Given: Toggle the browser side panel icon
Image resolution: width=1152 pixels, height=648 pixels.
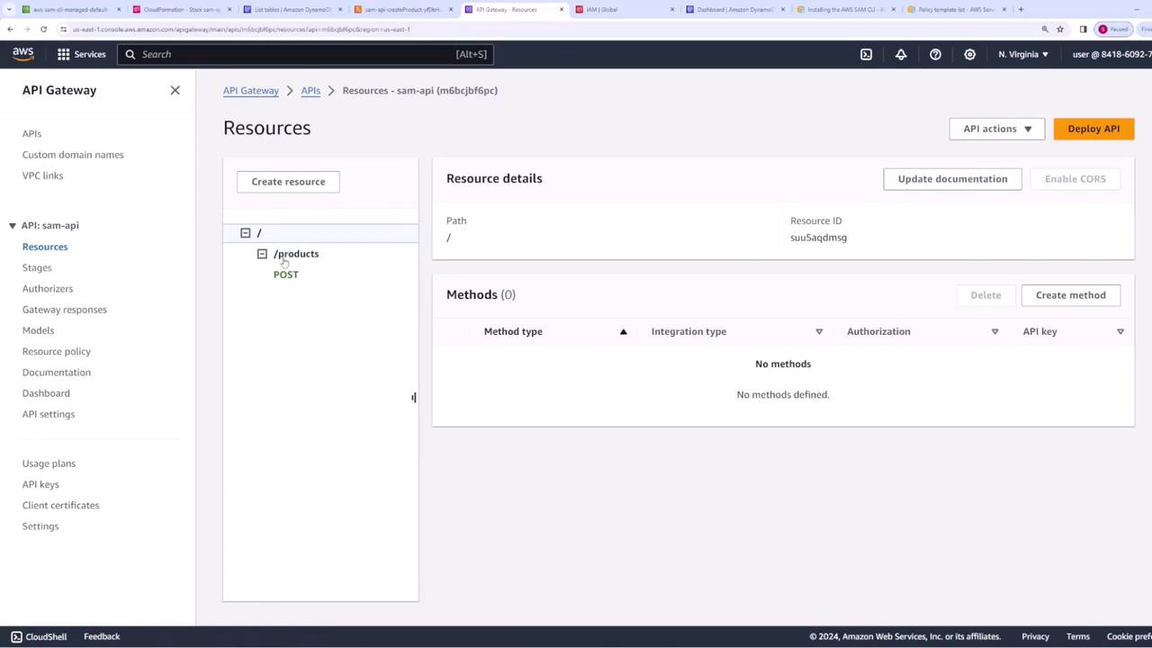Looking at the screenshot, I should point(1084,29).
